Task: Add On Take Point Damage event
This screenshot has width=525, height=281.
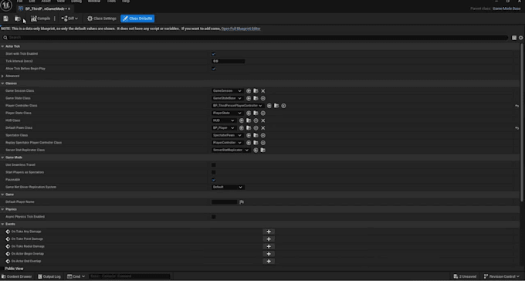Action: click(x=269, y=239)
